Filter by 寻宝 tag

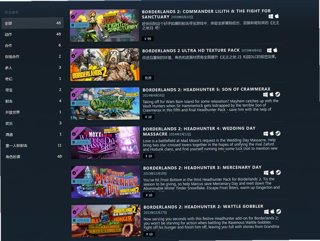(x=33, y=90)
